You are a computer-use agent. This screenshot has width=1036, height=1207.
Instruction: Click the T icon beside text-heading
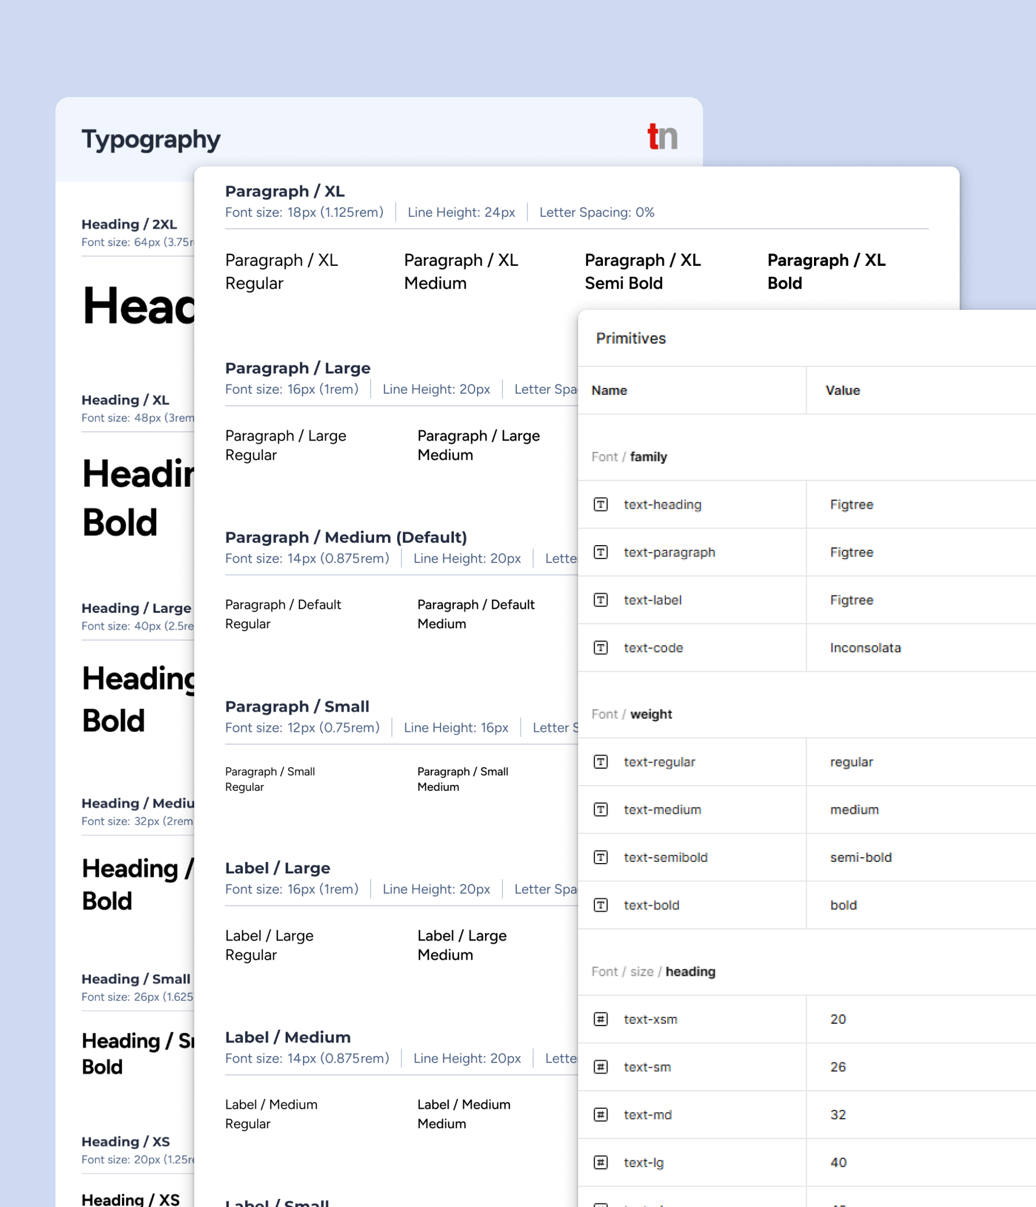[x=601, y=505]
